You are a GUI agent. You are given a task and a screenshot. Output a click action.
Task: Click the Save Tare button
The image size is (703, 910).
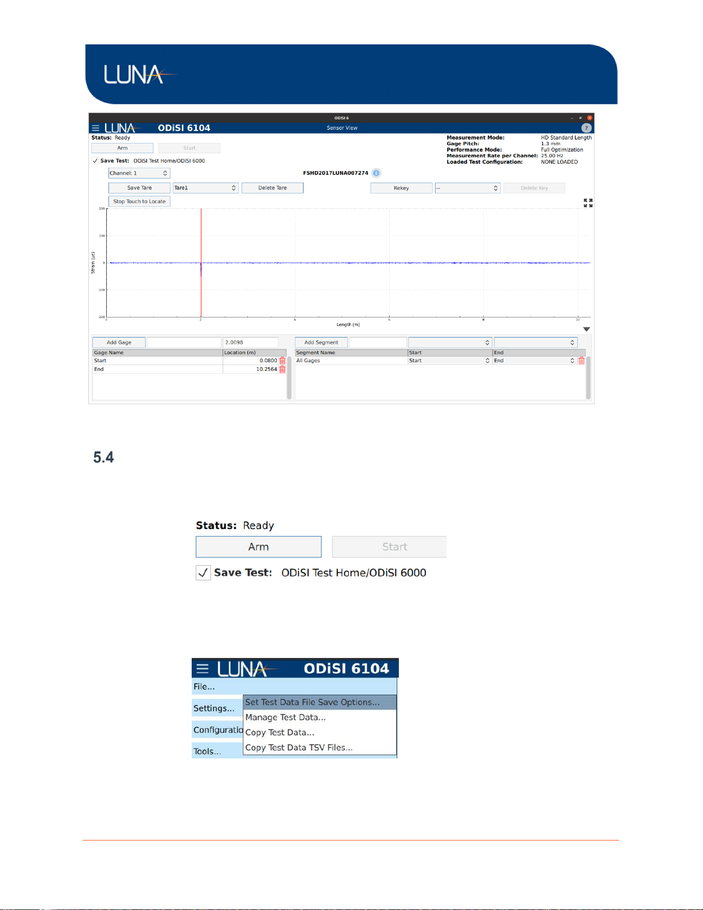tap(139, 188)
